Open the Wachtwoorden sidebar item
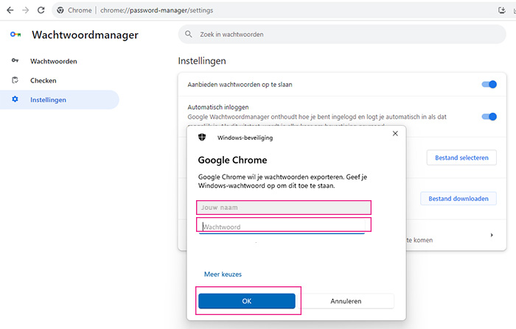The width and height of the screenshot is (516, 329). click(x=60, y=61)
